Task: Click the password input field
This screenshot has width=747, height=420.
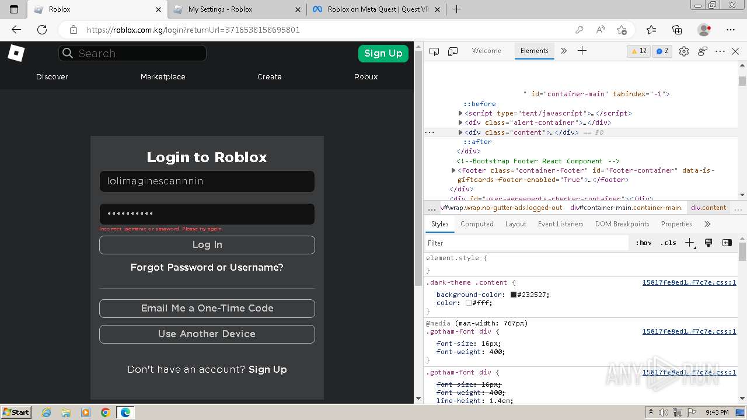Action: (x=207, y=214)
